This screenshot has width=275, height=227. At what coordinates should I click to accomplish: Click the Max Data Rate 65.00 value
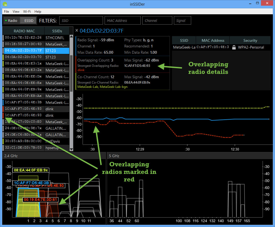pos(108,52)
